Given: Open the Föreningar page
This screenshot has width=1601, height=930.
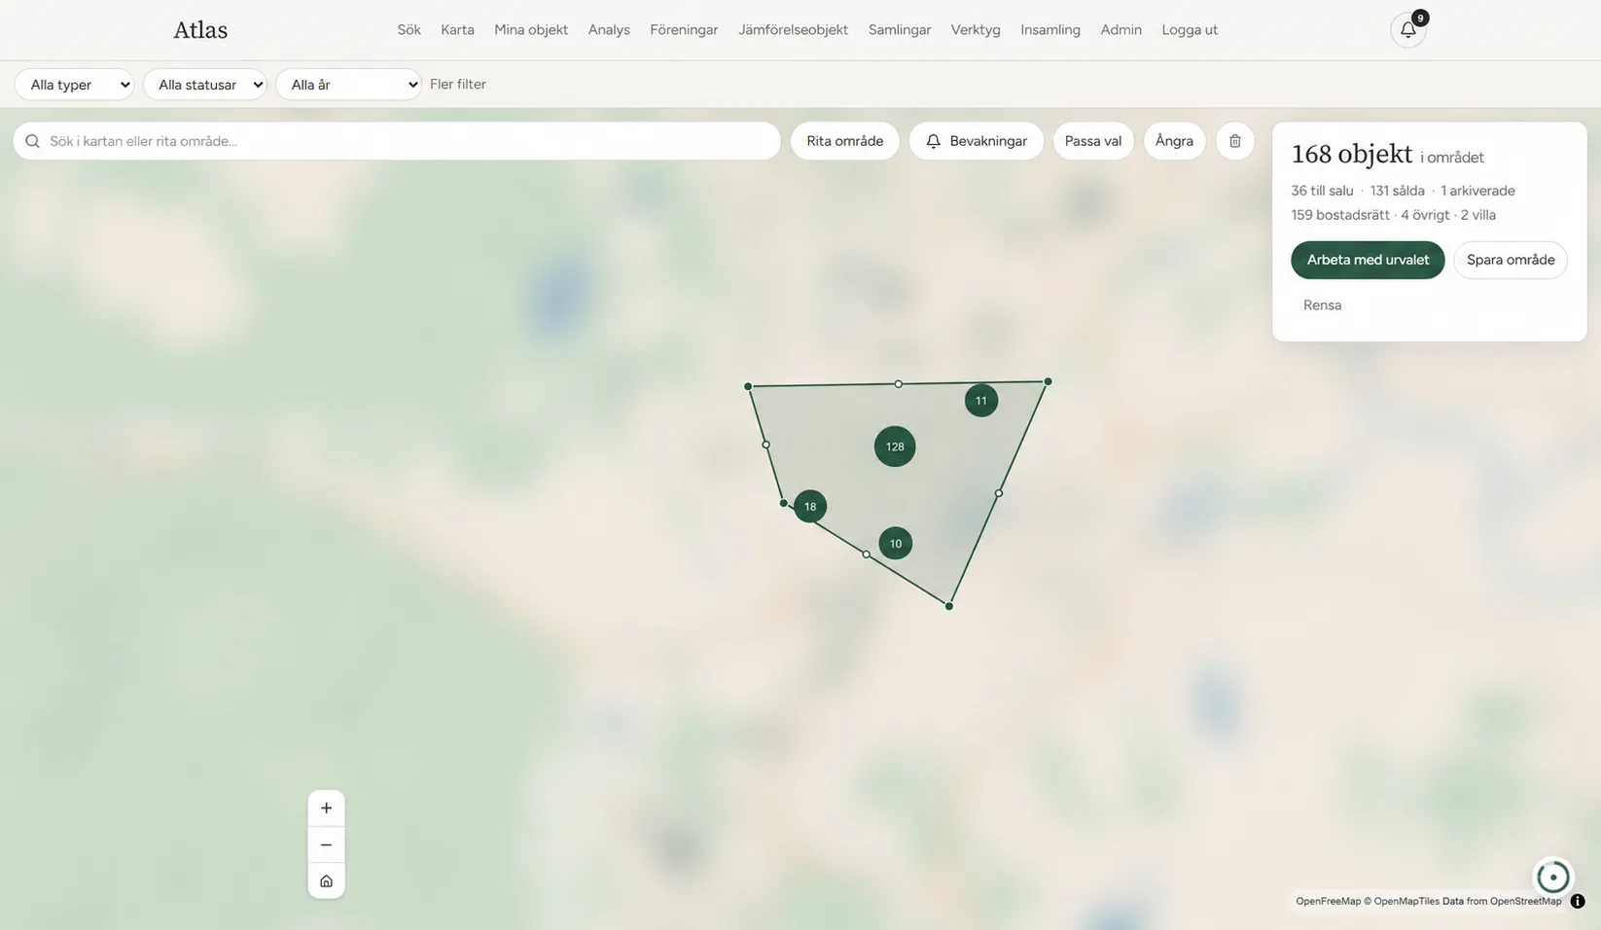Looking at the screenshot, I should (x=684, y=30).
